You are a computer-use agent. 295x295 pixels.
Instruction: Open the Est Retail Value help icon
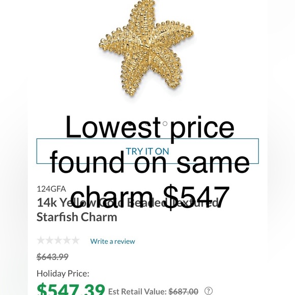(x=209, y=290)
